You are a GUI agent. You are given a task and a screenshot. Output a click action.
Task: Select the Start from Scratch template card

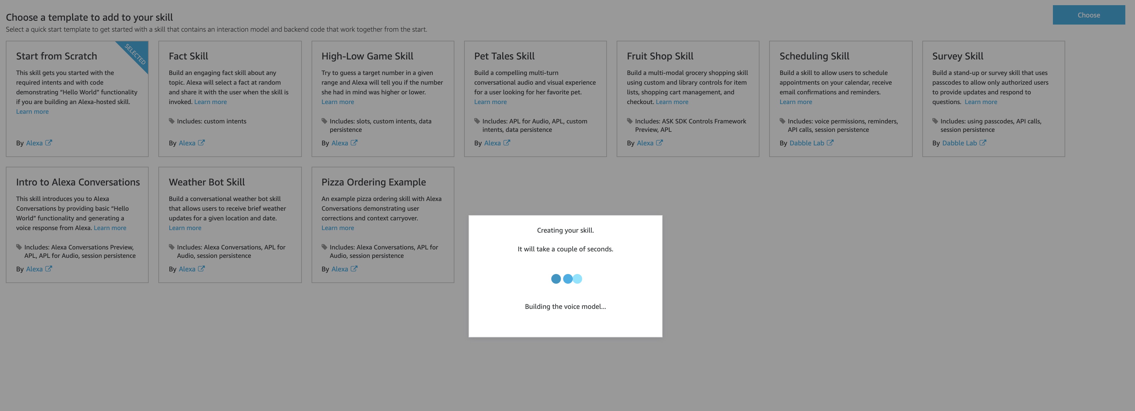click(x=77, y=99)
